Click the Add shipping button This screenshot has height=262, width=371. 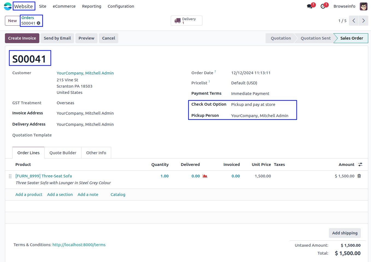345,233
